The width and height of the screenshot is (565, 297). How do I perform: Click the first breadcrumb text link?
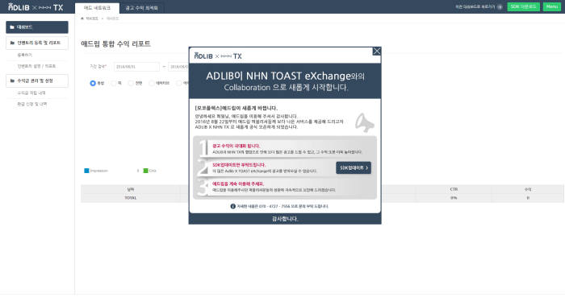point(92,19)
